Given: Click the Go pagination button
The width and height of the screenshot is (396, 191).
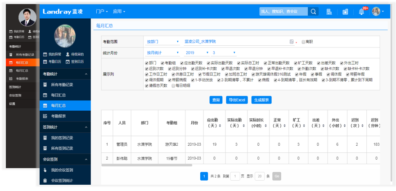Looking at the screenshot, I should pyautogui.click(x=277, y=176).
